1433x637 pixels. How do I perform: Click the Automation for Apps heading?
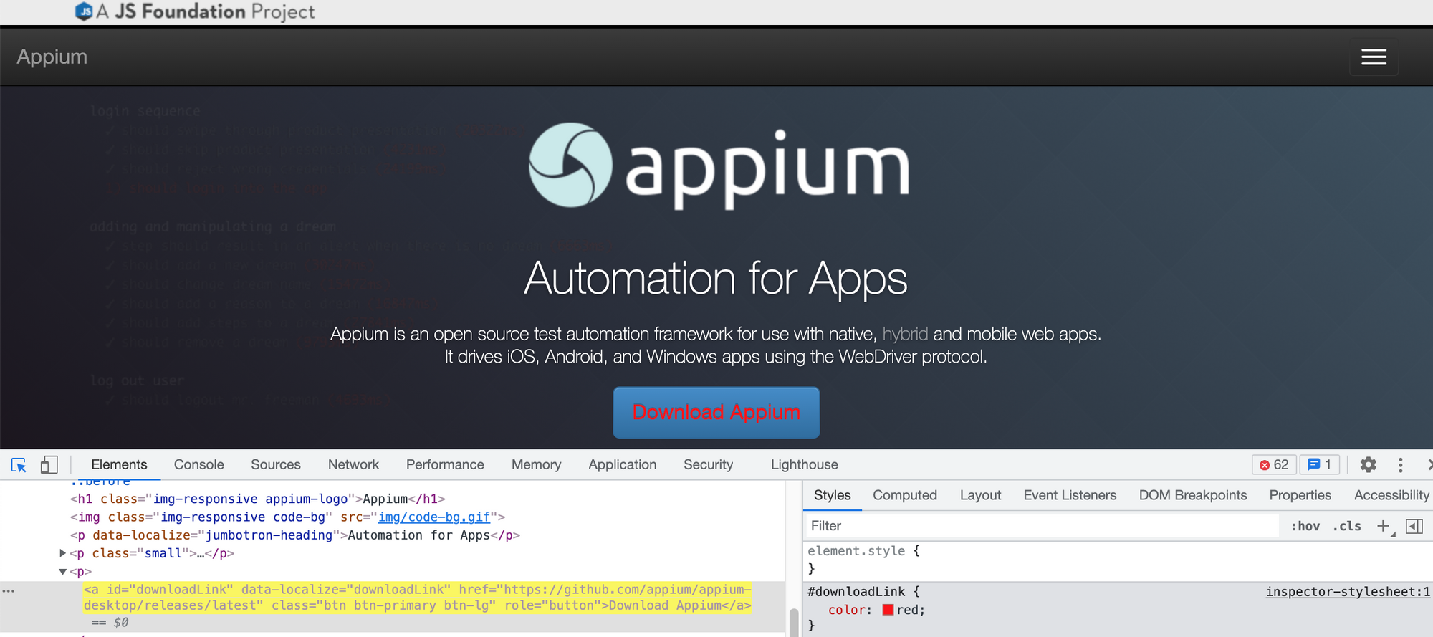(716, 278)
